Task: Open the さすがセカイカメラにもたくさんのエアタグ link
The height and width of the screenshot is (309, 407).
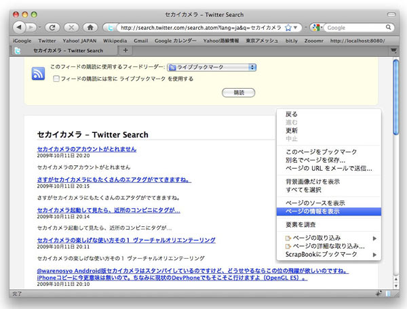Action: (114, 180)
